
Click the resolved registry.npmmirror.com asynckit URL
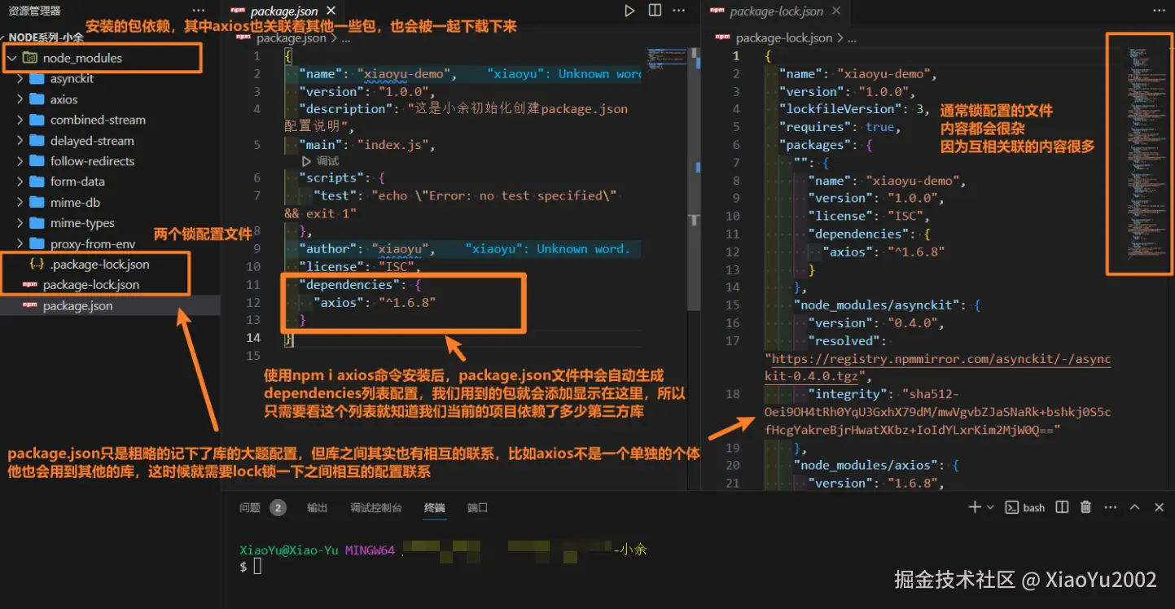point(937,367)
